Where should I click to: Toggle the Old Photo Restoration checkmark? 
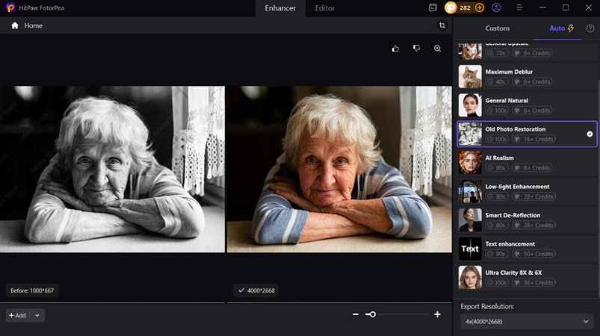point(590,134)
